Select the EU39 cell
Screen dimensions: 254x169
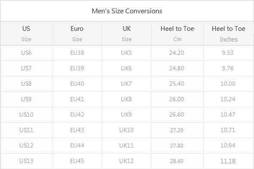[x=77, y=68]
